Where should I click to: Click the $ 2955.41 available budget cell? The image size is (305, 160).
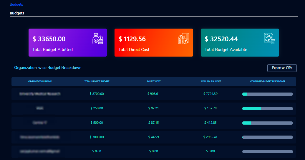click(210, 137)
